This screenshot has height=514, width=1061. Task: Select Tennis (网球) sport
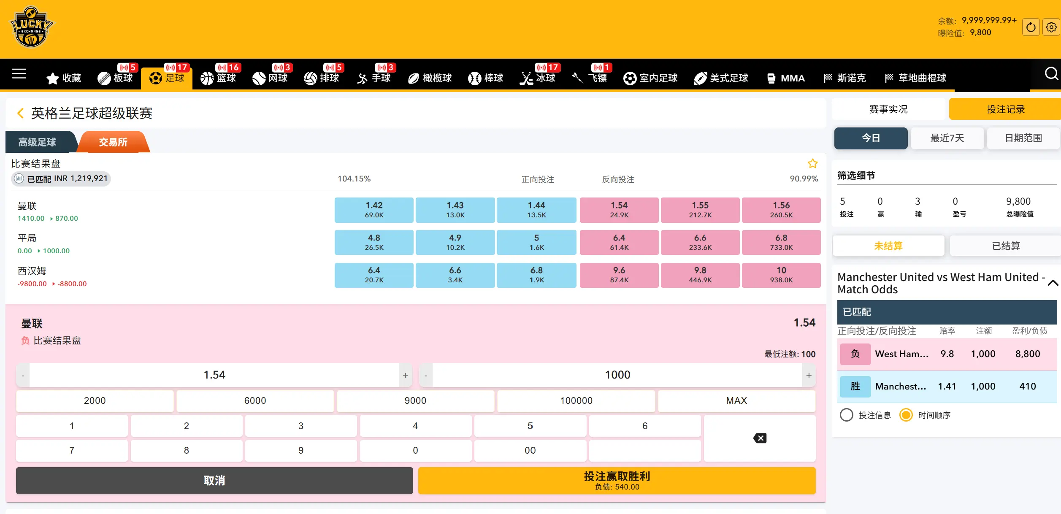(x=270, y=78)
